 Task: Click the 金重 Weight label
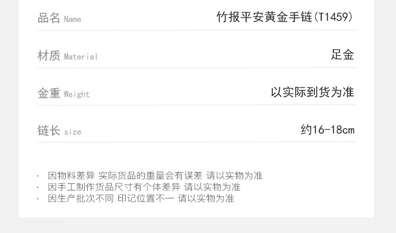click(63, 93)
